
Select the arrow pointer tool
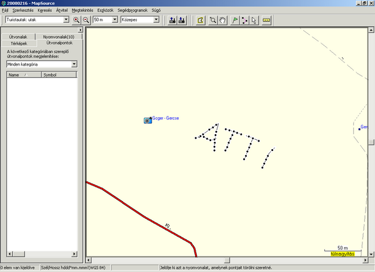pos(254,20)
